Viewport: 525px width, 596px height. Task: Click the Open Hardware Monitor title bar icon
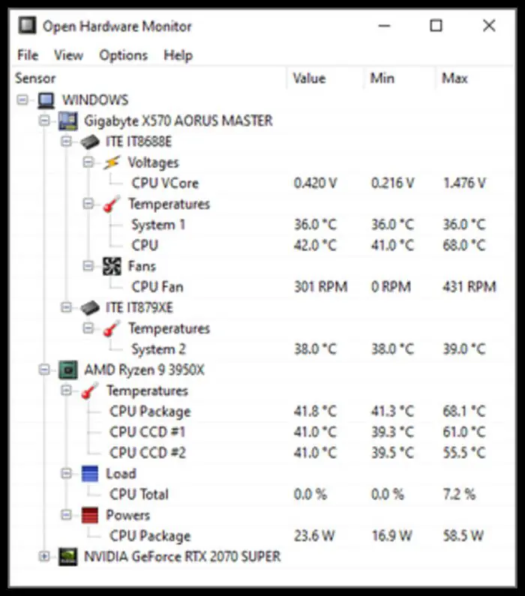pyautogui.click(x=27, y=25)
